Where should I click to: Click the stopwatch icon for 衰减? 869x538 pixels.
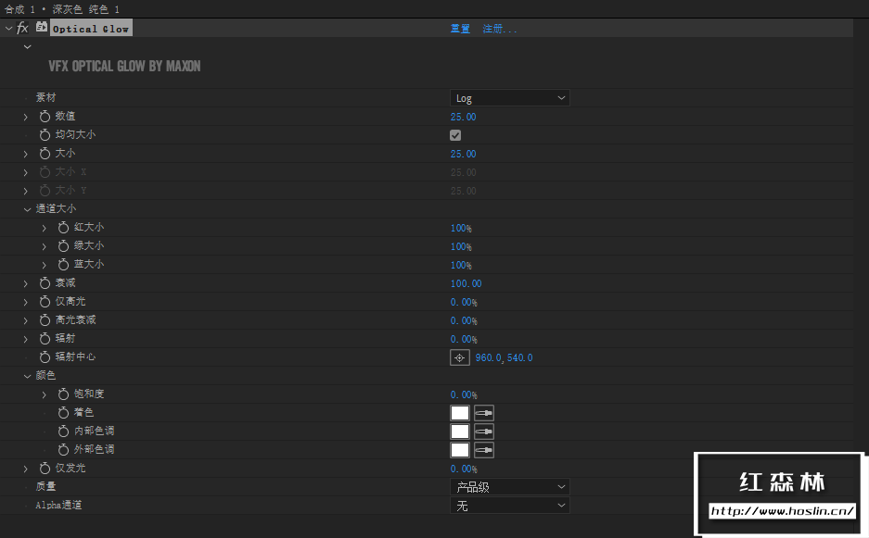pos(44,282)
